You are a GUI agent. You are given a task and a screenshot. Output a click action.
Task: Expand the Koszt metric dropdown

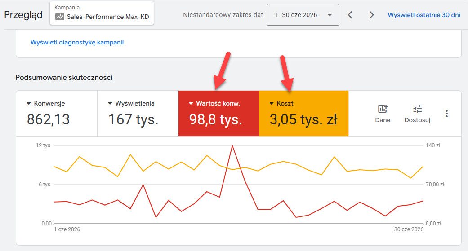[x=272, y=103]
